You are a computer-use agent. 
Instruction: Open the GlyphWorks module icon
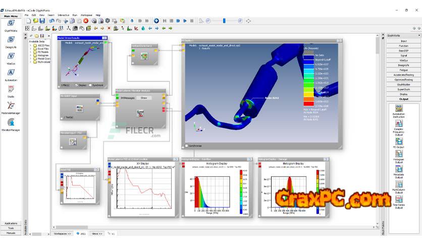point(11,24)
